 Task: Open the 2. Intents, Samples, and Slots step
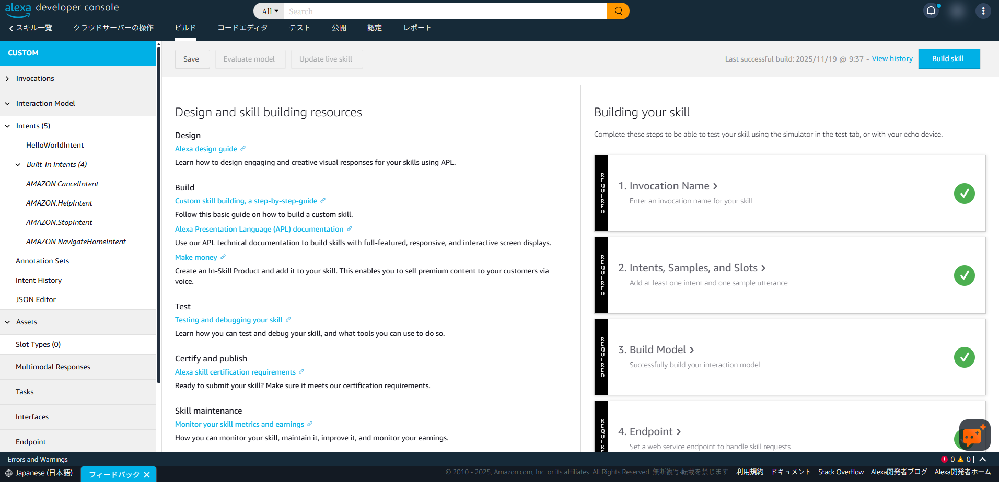click(692, 268)
